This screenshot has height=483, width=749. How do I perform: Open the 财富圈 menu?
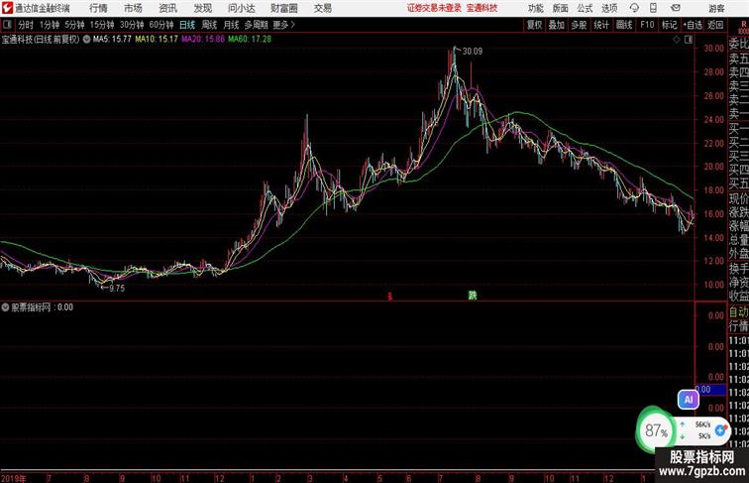pos(283,8)
